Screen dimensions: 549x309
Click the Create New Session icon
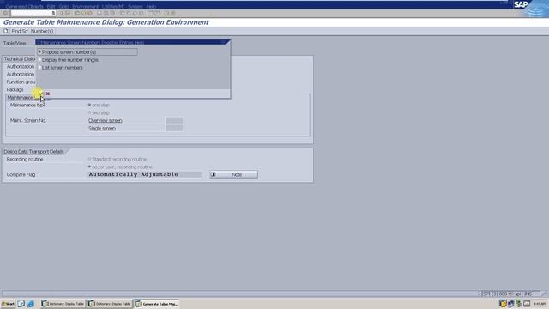tap(151, 14)
